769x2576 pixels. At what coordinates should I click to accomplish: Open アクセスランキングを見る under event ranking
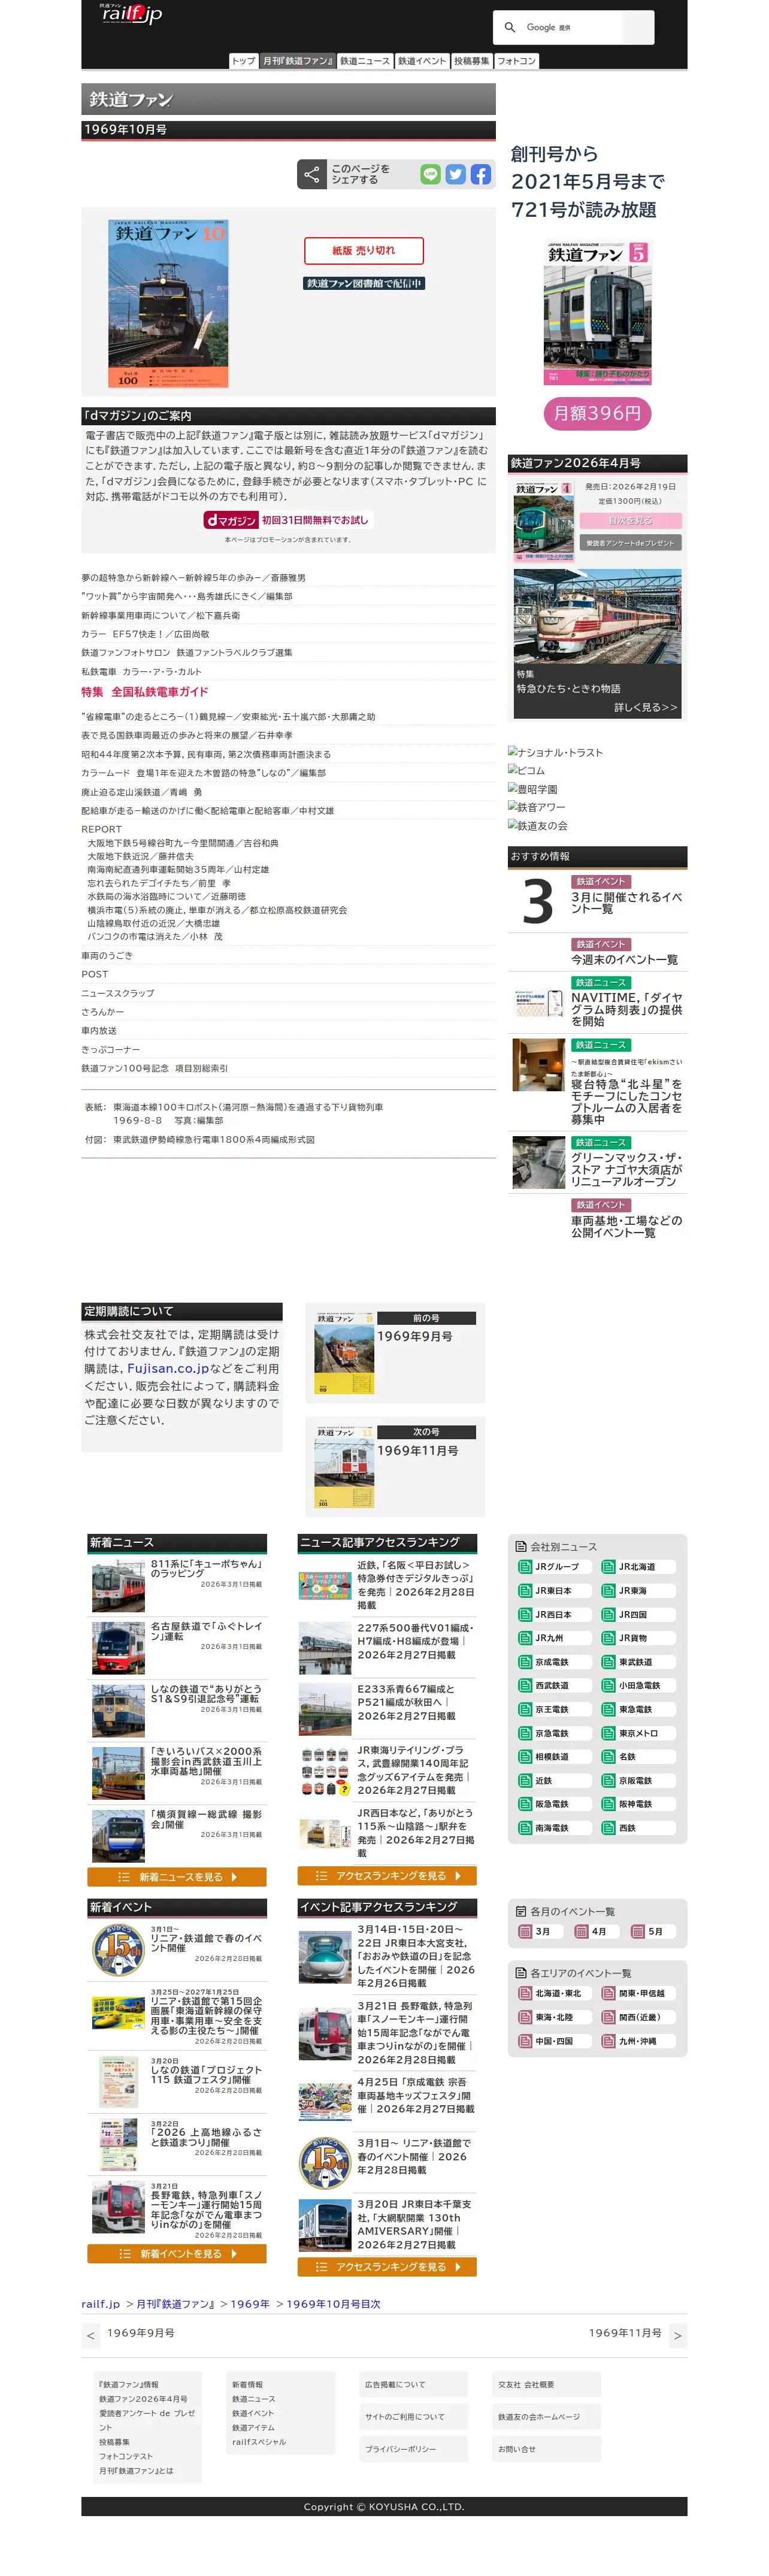coord(387,2267)
